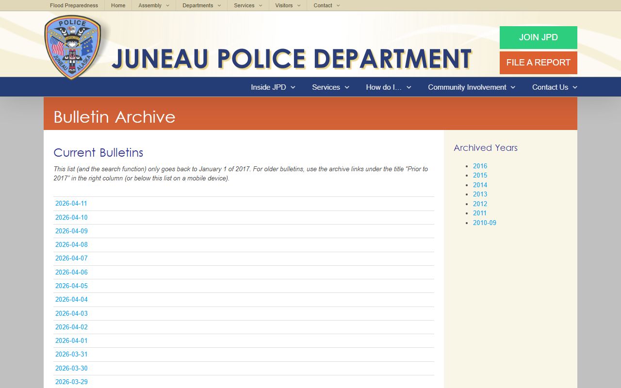Viewport: 621px width, 388px height.
Task: Open the Contact Us dropdown
Action: (x=555, y=87)
